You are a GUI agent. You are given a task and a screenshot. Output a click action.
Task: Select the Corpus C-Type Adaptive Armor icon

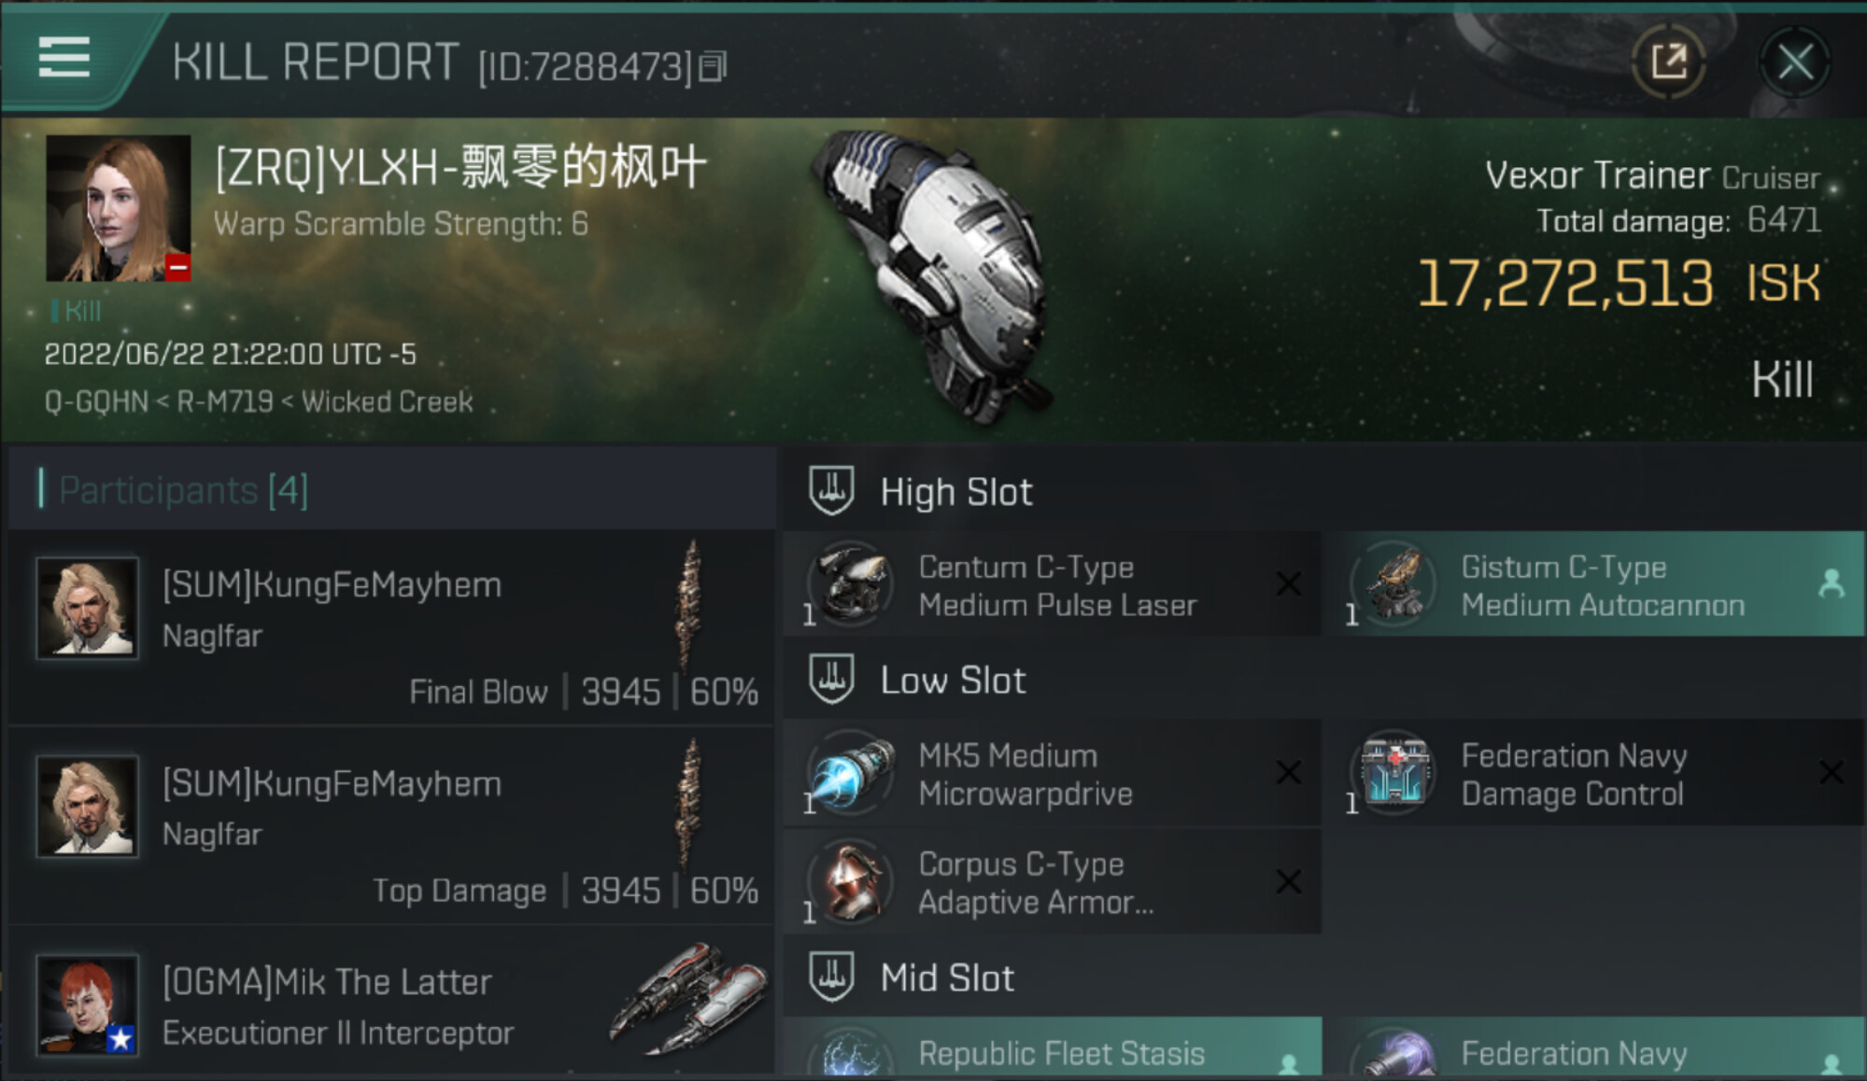click(x=850, y=882)
